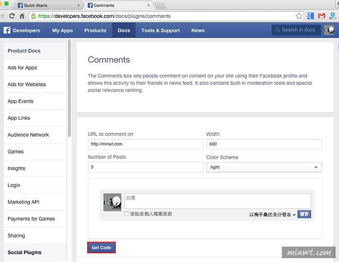Open the News menu item

click(198, 30)
